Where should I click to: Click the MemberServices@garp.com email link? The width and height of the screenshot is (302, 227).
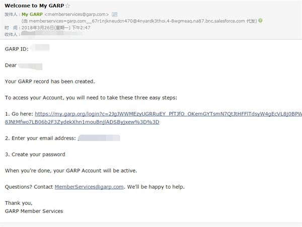(89, 187)
